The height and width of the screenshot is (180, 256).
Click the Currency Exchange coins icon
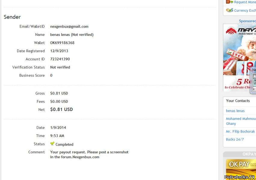(230, 10)
